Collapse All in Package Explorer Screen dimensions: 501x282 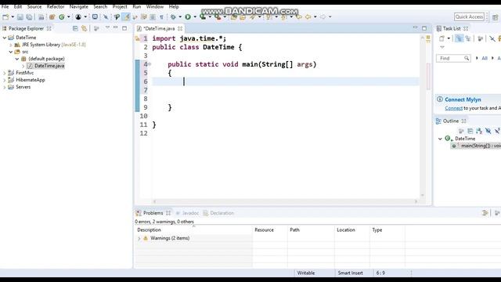point(75,28)
